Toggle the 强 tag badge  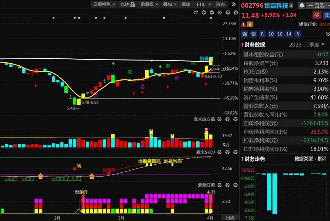pyautogui.click(x=245, y=34)
